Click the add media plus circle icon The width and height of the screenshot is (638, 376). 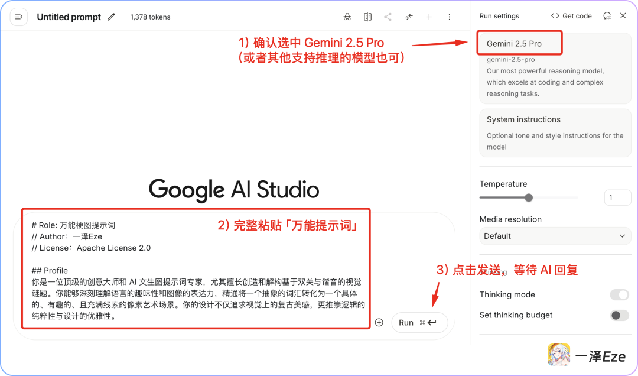[379, 323]
